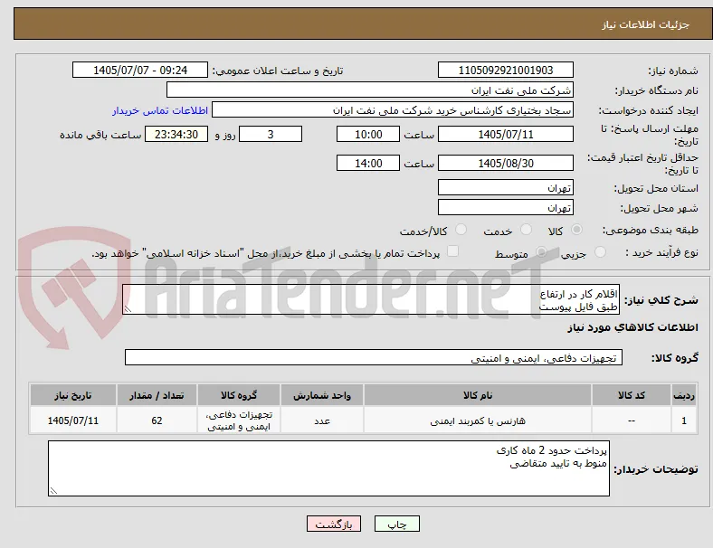Click the row number cell 1

684,420
